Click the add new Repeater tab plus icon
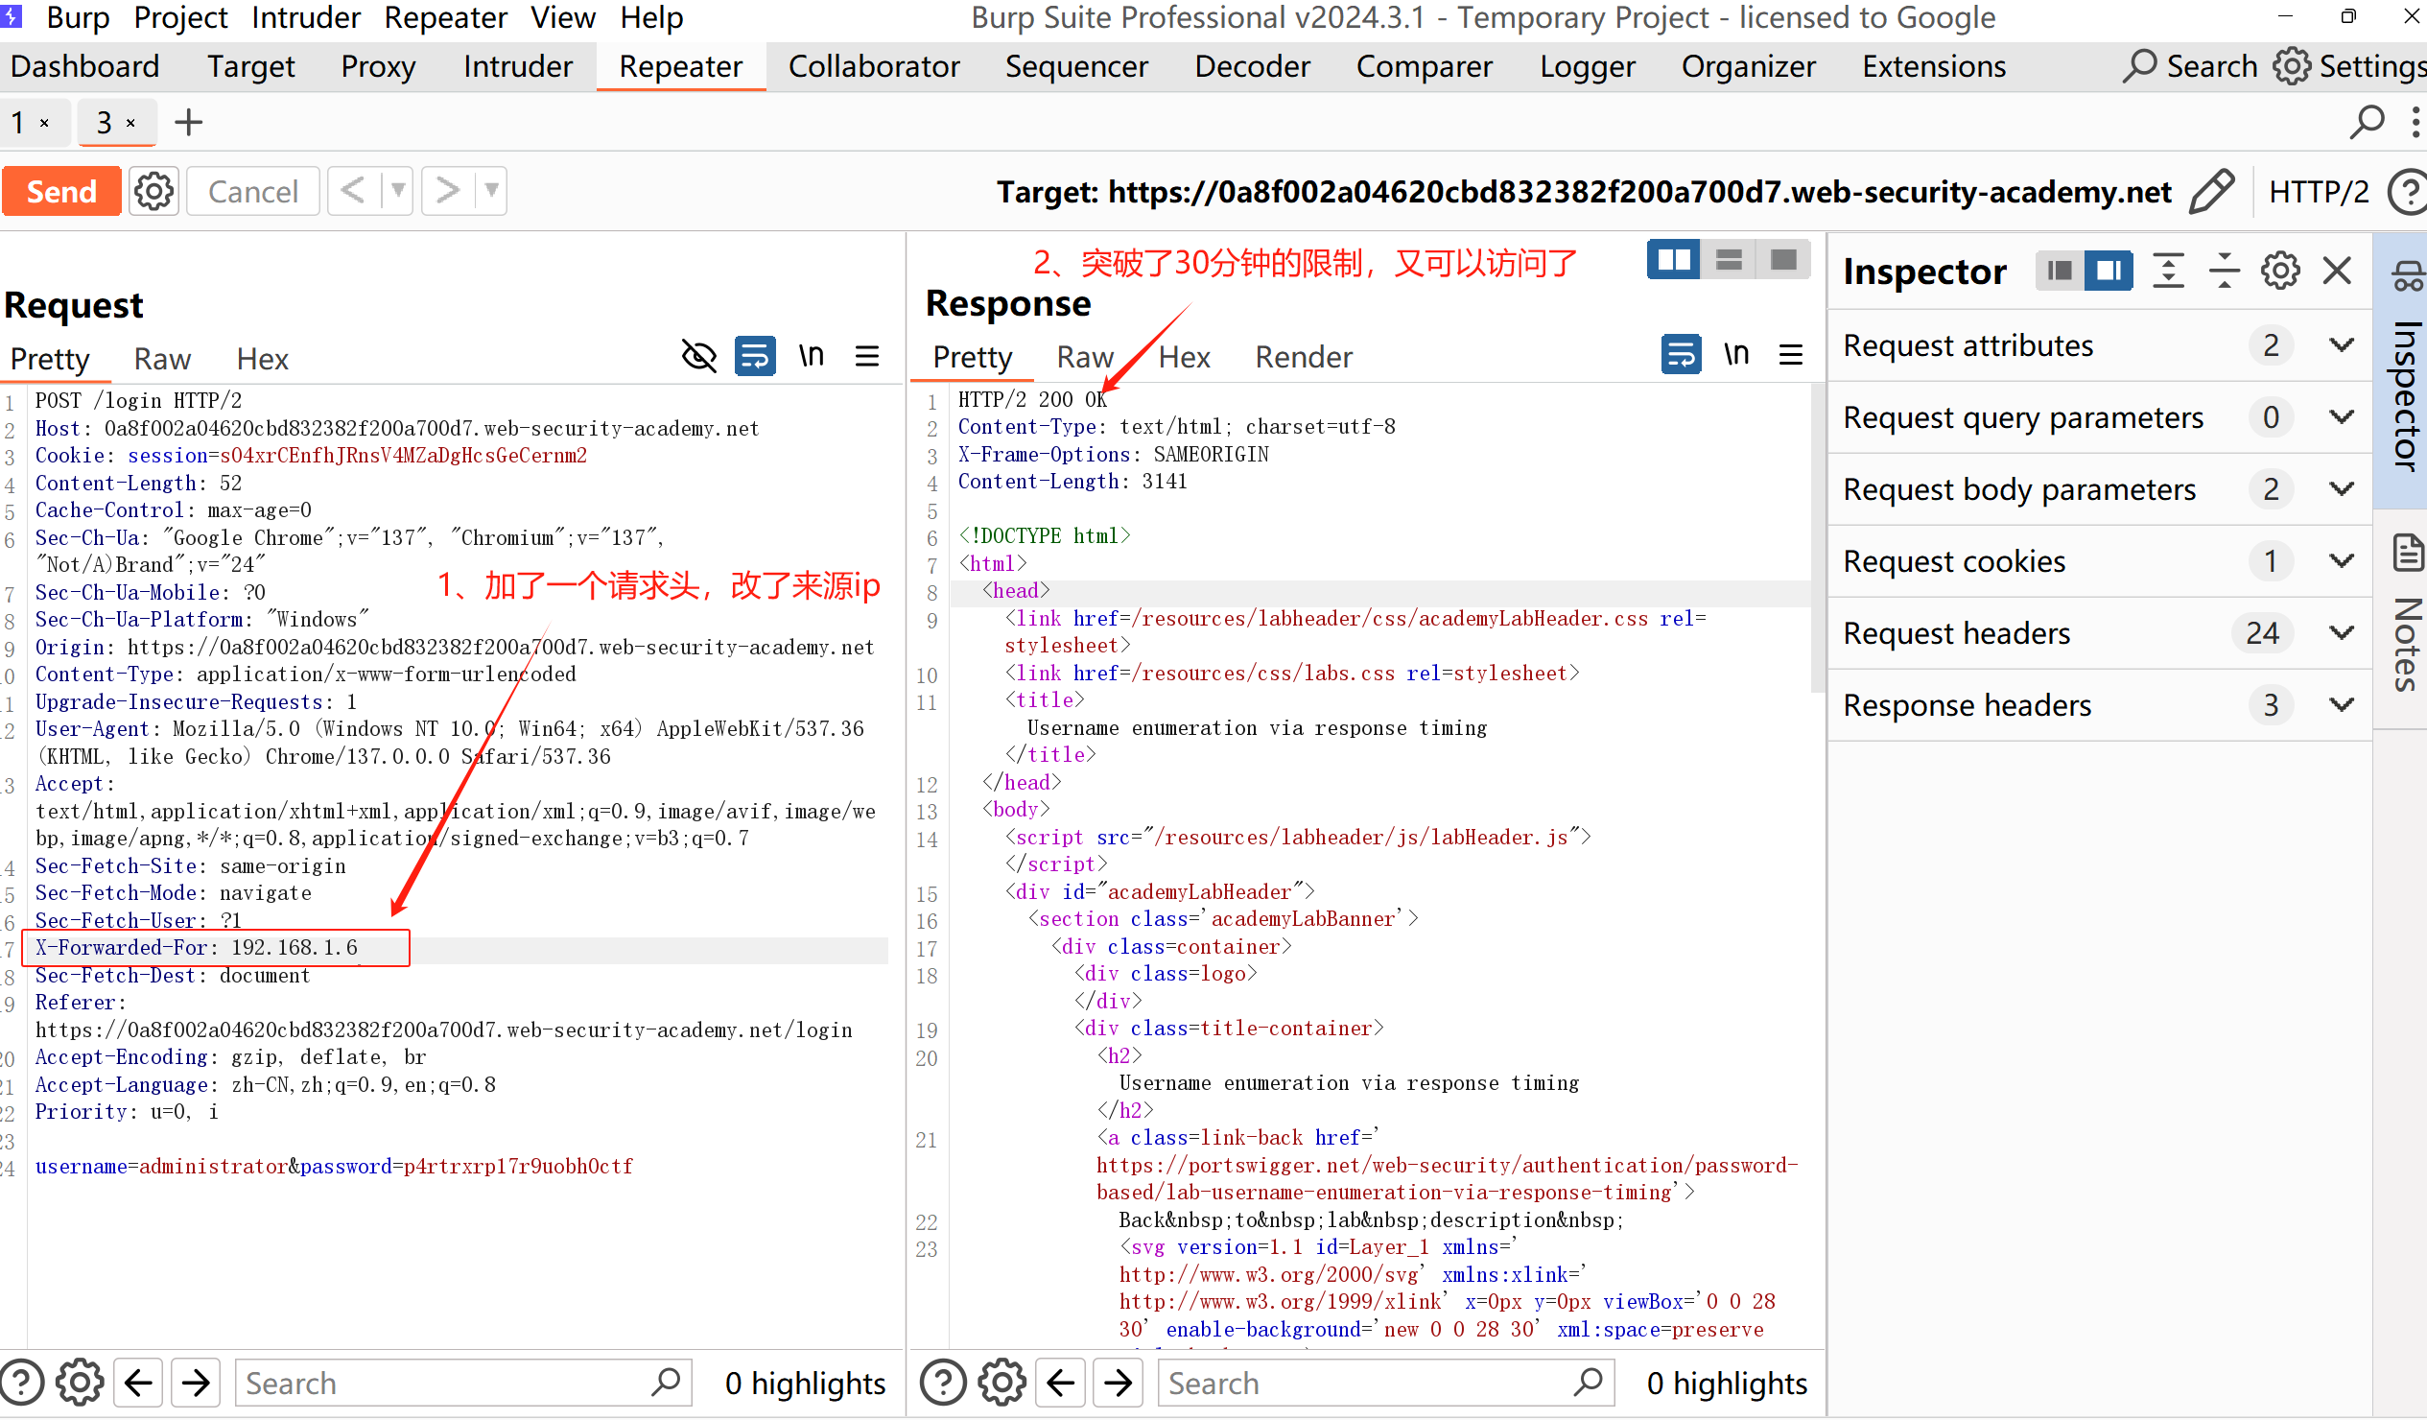This screenshot has width=2427, height=1420. (189, 123)
